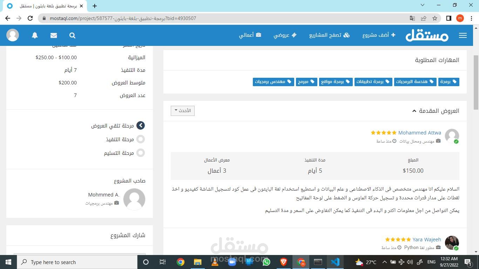The image size is (479, 269).
Task: Open Zoom from taskbar
Action: (232, 262)
